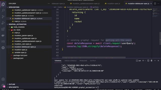Click the mutation-deleteuser-spec.js breadcrumb segment
Image resolution: width=161 pixels, height=90 pixels.
click(x=77, y=7)
